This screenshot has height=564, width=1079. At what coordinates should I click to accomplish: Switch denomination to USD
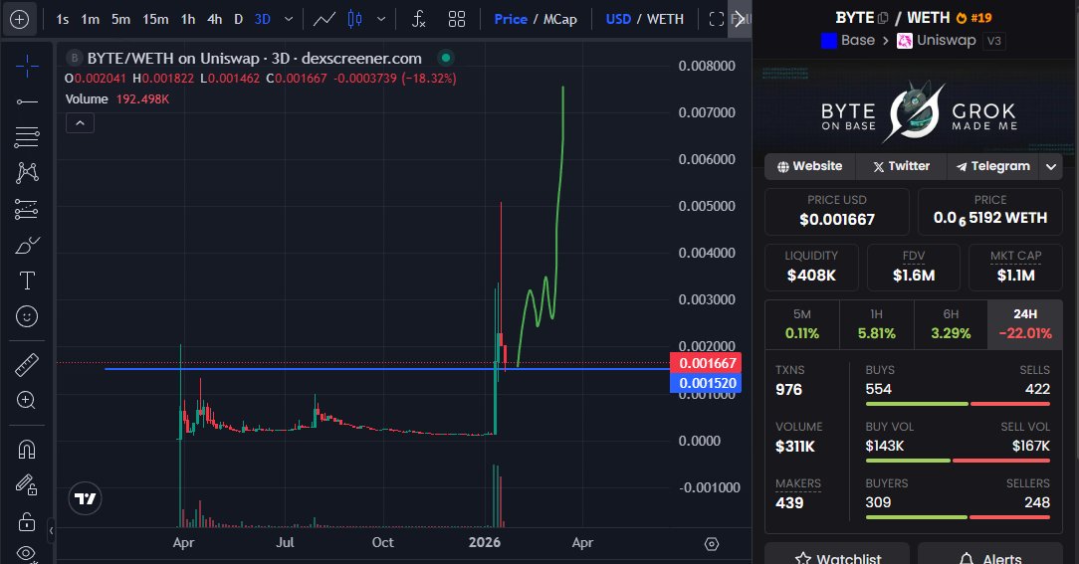point(618,19)
